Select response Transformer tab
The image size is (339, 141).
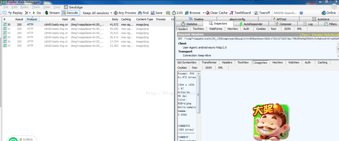click(209, 63)
